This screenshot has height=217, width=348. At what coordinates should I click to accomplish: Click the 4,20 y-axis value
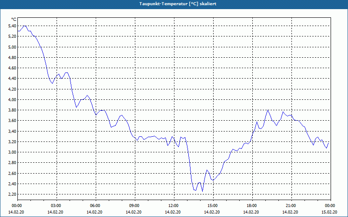tap(12, 89)
